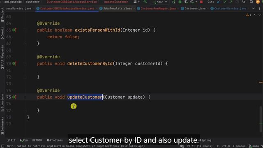Click the Profiler run icon
Image resolution: width=263 pixels, height=148 pixels.
click(192, 2)
